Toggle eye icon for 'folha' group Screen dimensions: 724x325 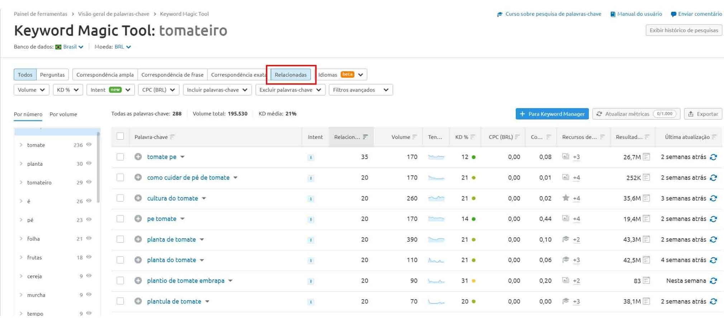click(89, 238)
